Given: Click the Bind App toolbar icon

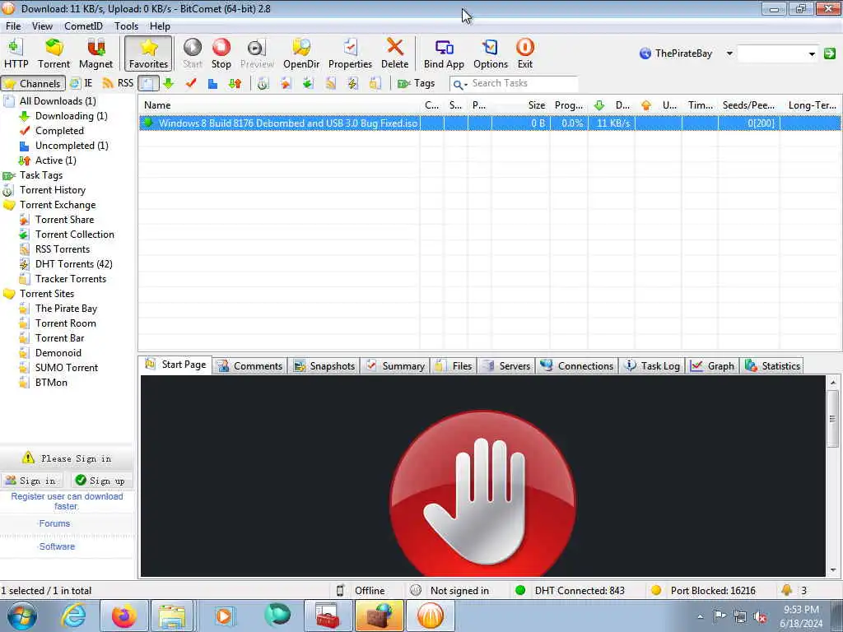Looking at the screenshot, I should [444, 53].
